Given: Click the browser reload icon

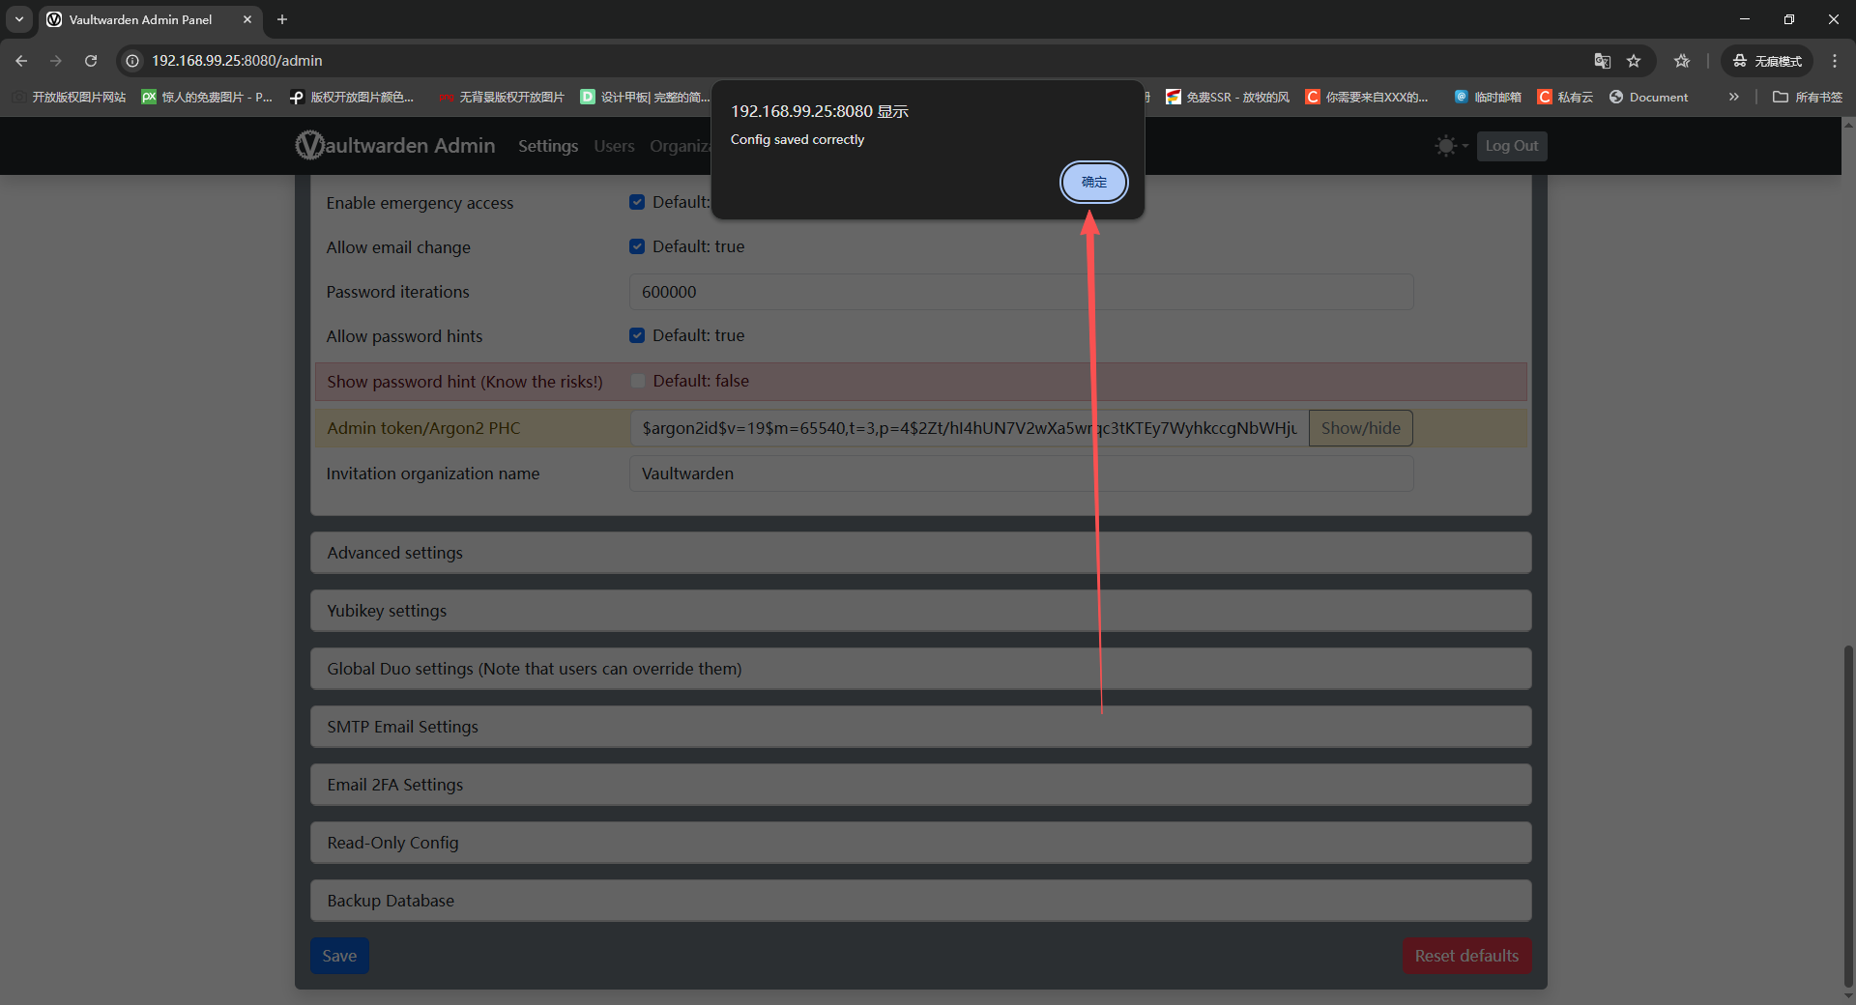Looking at the screenshot, I should click(91, 61).
